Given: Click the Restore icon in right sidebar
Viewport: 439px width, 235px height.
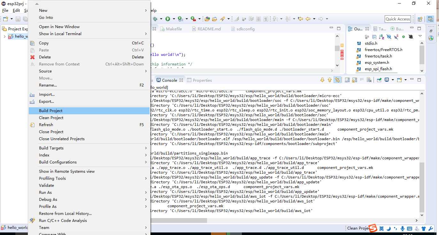Looking at the screenshot, I should coord(431,31).
